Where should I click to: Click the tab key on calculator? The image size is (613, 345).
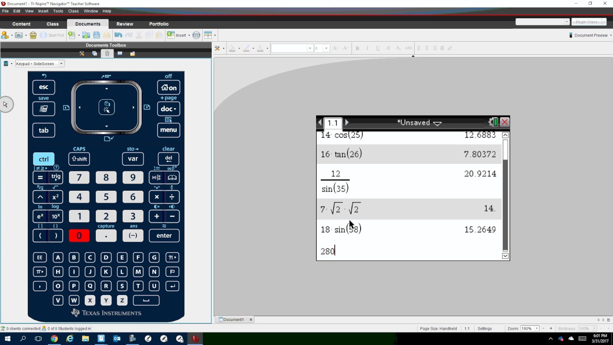(x=44, y=130)
